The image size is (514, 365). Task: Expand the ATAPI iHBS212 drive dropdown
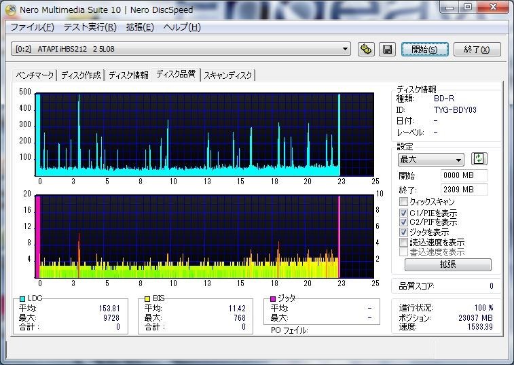[x=181, y=49]
